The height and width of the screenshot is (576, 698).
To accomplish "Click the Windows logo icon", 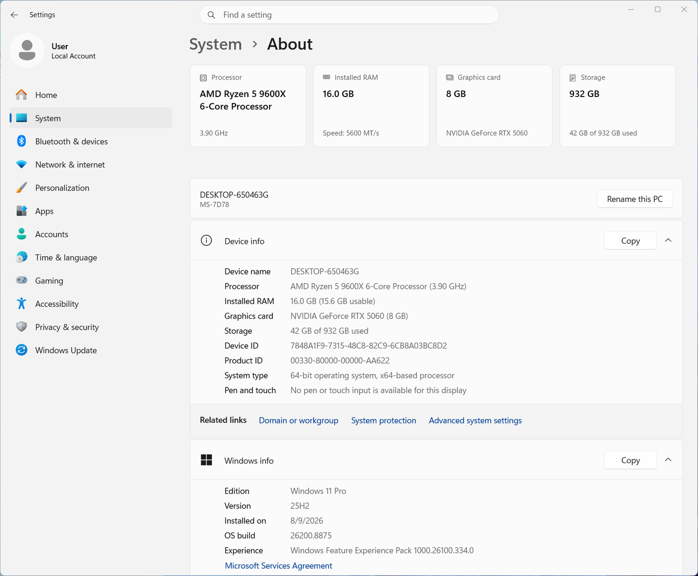I will [206, 460].
